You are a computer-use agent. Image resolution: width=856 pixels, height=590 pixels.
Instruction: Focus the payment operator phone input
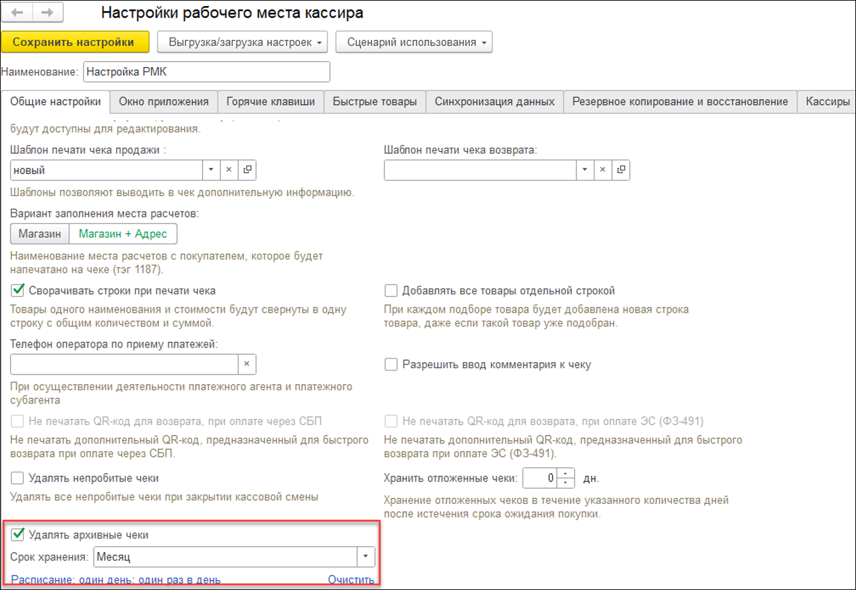pyautogui.click(x=124, y=364)
